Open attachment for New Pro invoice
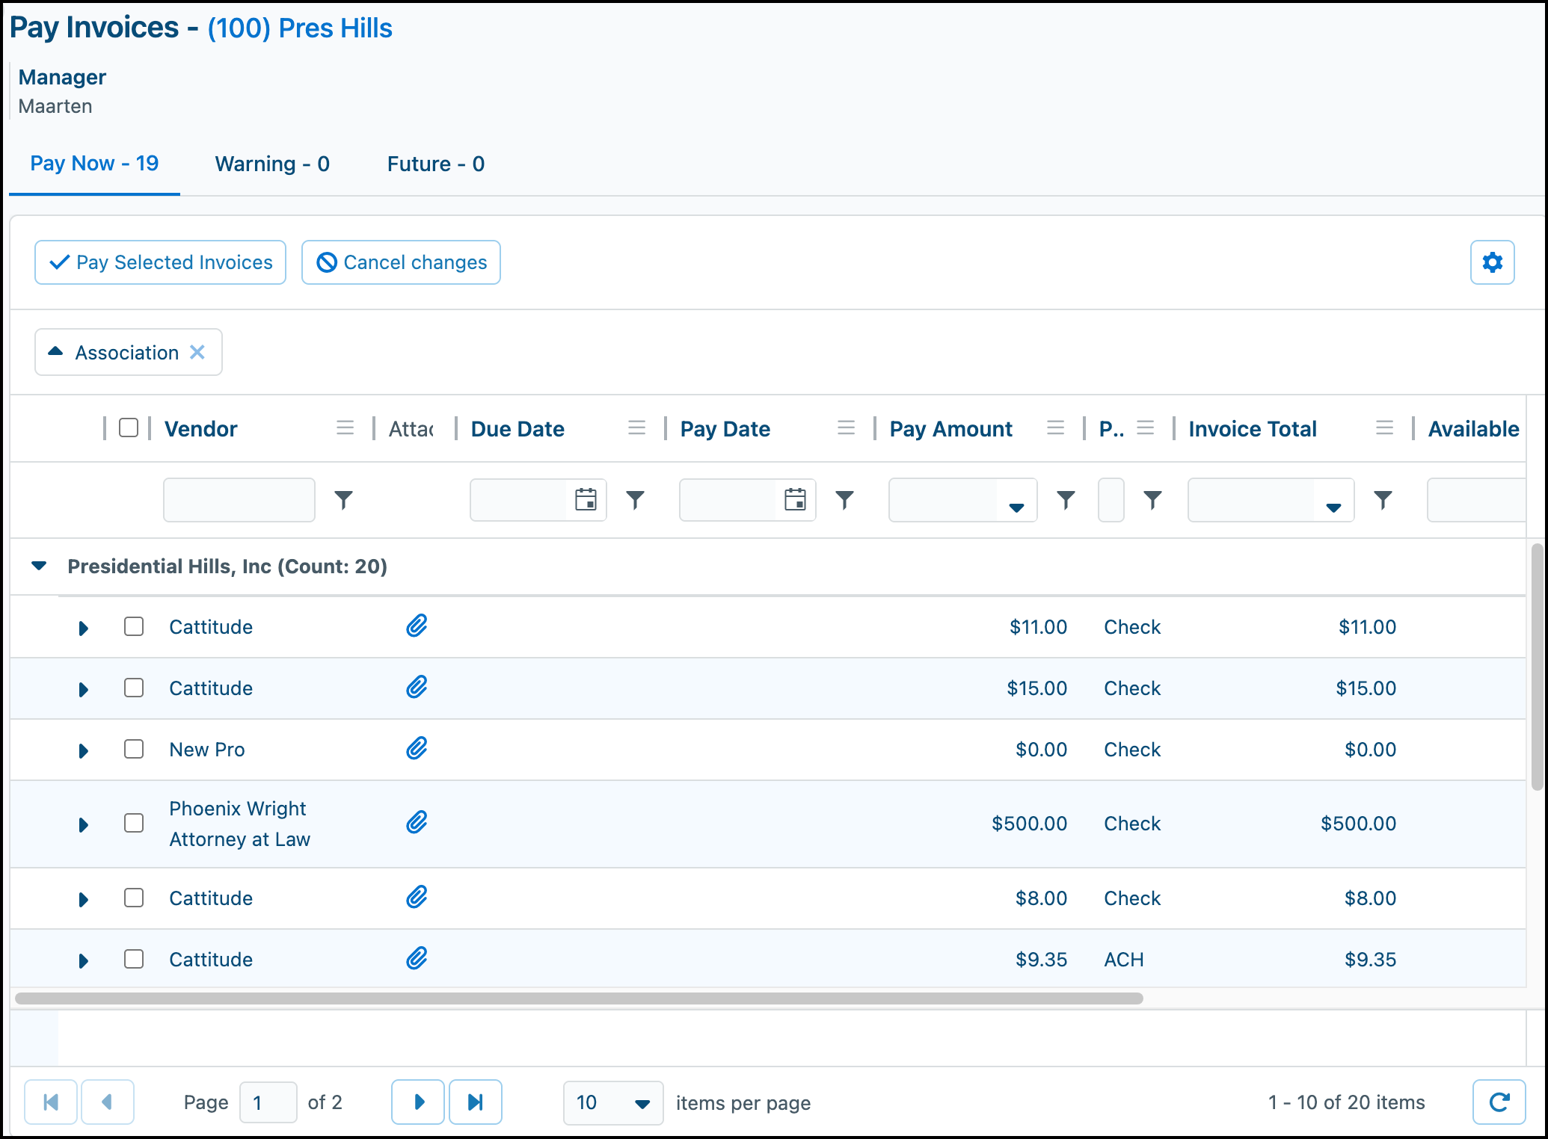Viewport: 1548px width, 1139px height. (x=417, y=749)
